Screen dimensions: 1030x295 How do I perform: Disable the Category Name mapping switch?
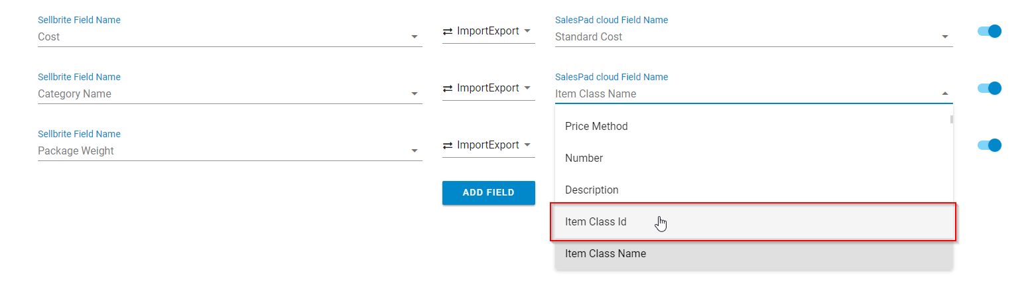point(989,88)
